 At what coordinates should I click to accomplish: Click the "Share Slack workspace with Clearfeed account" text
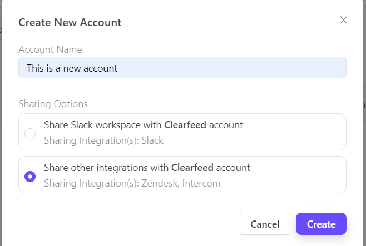(x=144, y=125)
